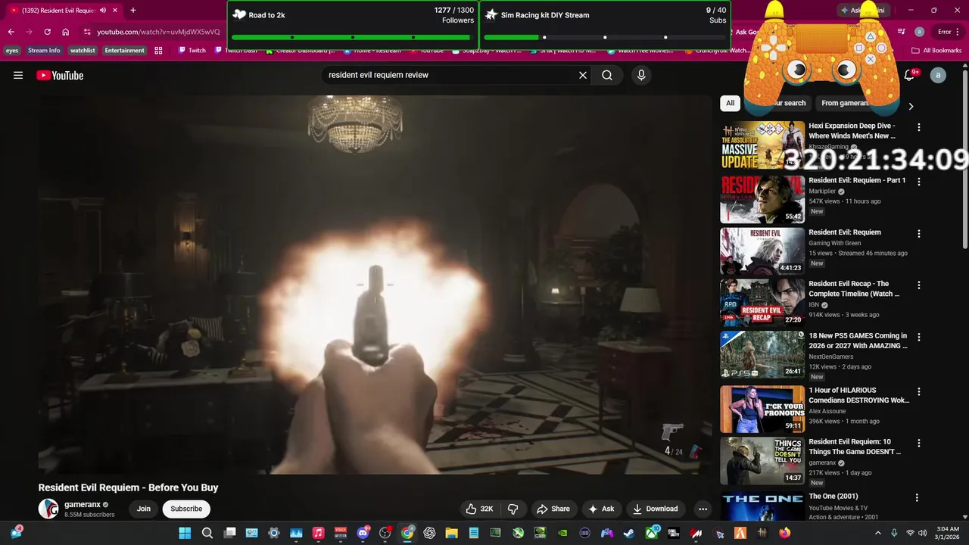Select the All filter chip
The width and height of the screenshot is (969, 545).
click(730, 103)
